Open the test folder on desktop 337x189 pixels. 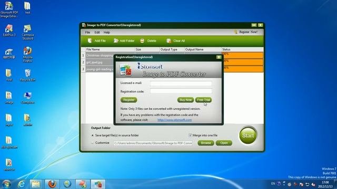point(27,8)
